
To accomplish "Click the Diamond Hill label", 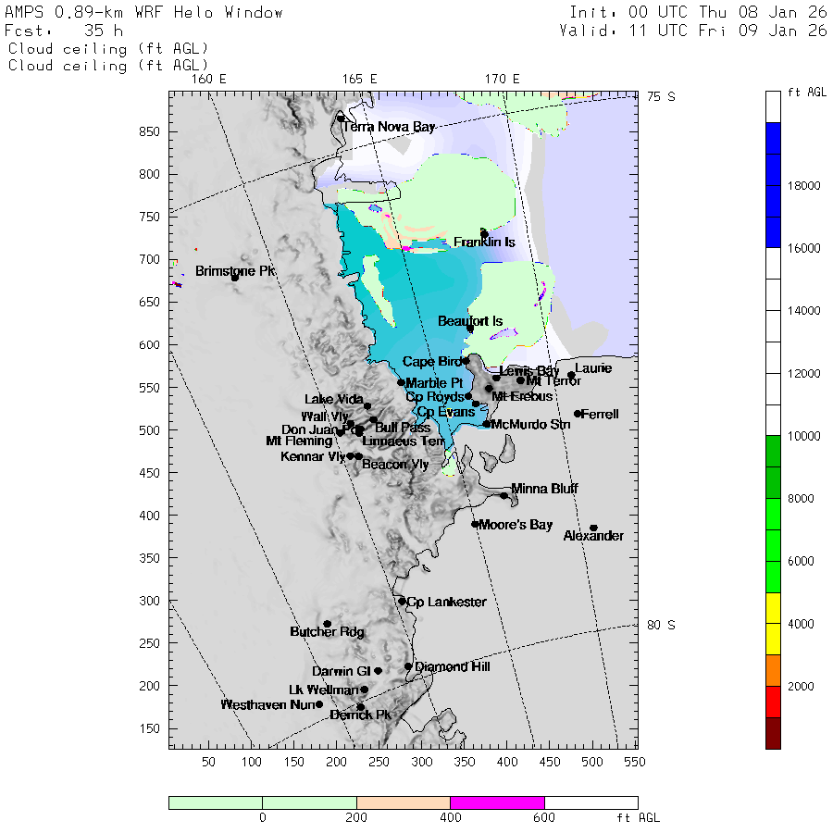I will tap(452, 666).
